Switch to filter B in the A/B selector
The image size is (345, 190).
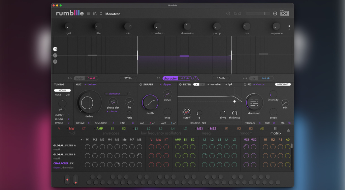[202, 84]
